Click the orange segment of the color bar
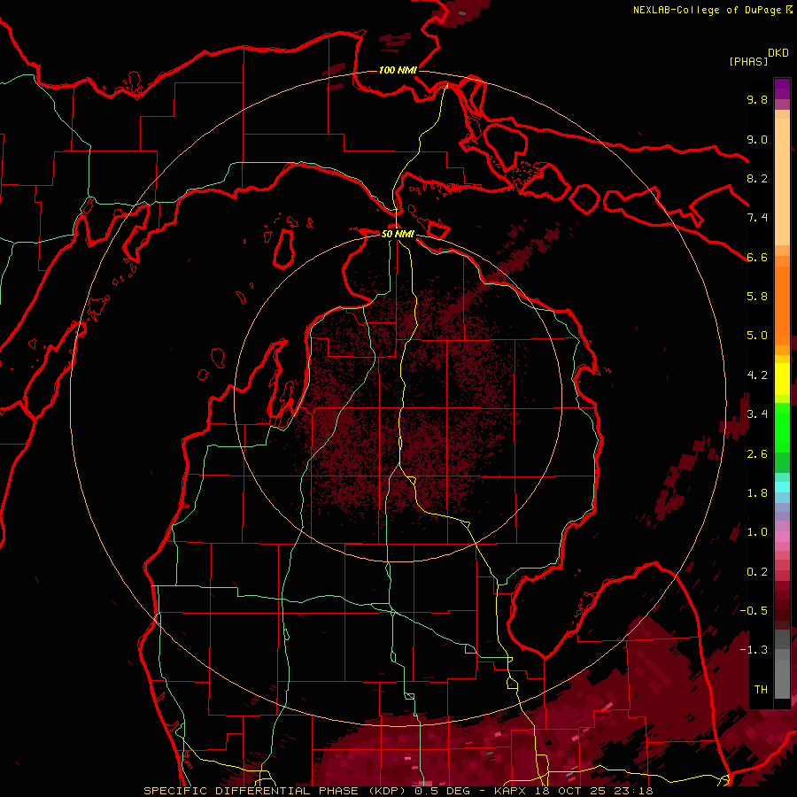The height and width of the screenshot is (797, 797). pyautogui.click(x=782, y=305)
